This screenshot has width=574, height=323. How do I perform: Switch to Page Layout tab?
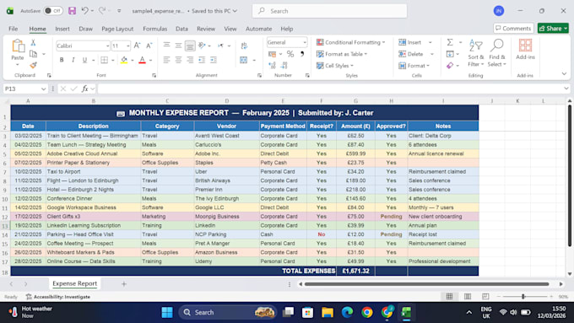tap(117, 29)
